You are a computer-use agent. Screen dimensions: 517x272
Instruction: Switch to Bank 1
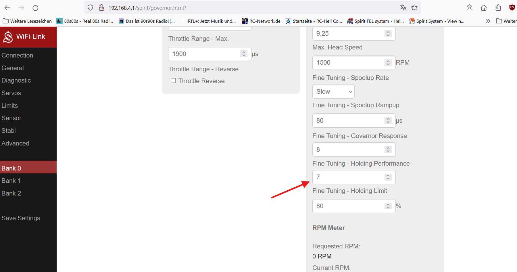(11, 181)
